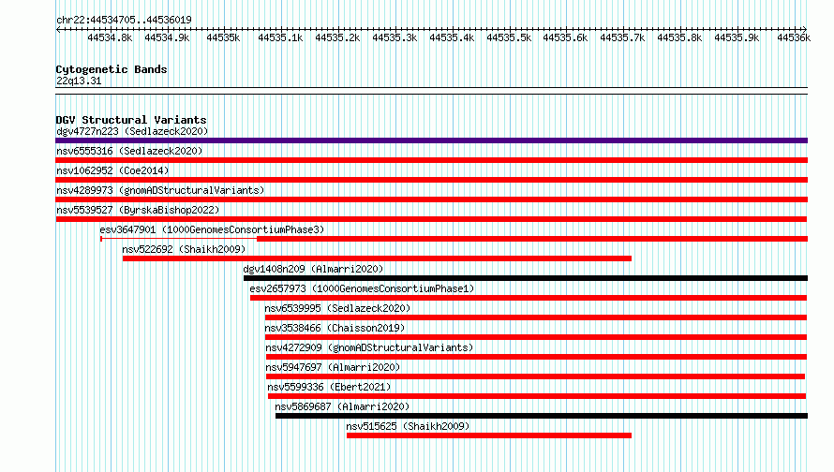The height and width of the screenshot is (472, 834).
Task: Click the red nsv6539995 variant bar
Action: click(x=536, y=317)
